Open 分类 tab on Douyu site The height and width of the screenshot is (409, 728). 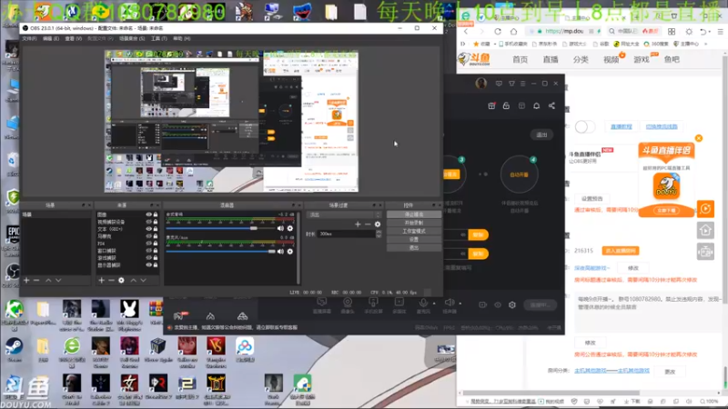pos(581,59)
